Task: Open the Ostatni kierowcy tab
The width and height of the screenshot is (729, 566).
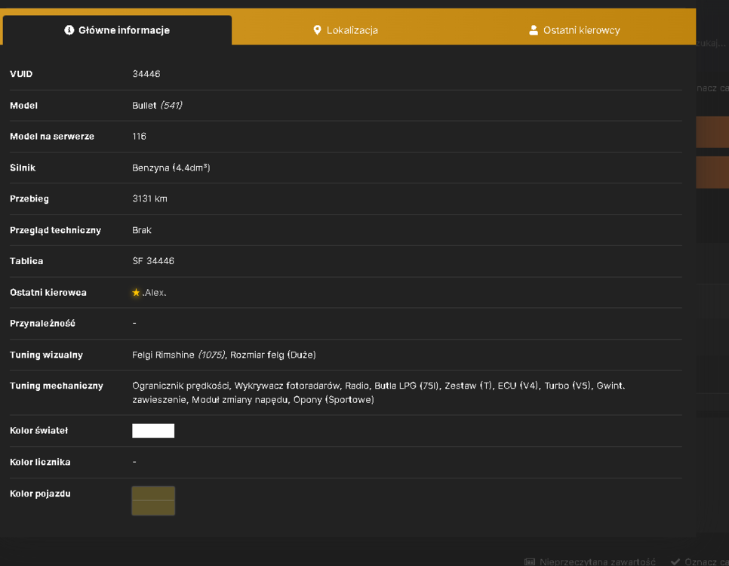Action: (574, 30)
